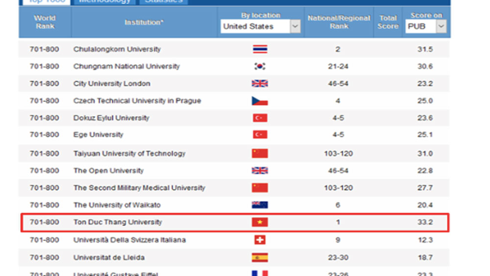The image size is (490, 276).
Task: Click the World Rank column header
Action: (45, 22)
